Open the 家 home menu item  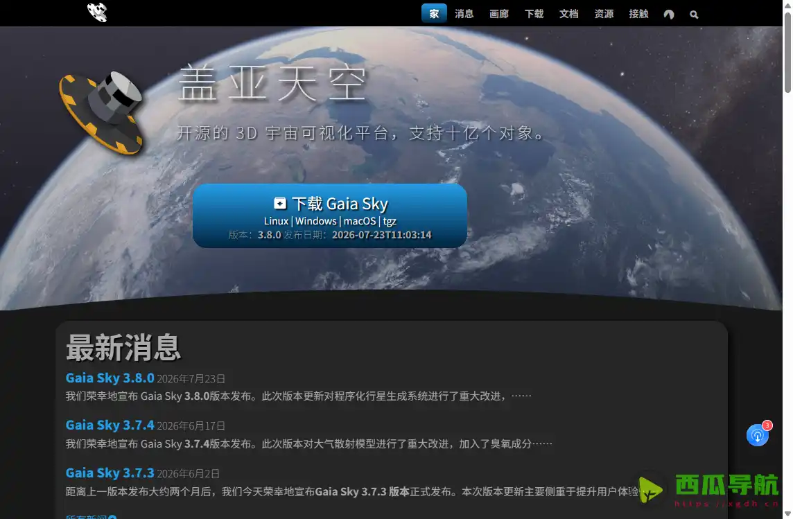point(434,14)
